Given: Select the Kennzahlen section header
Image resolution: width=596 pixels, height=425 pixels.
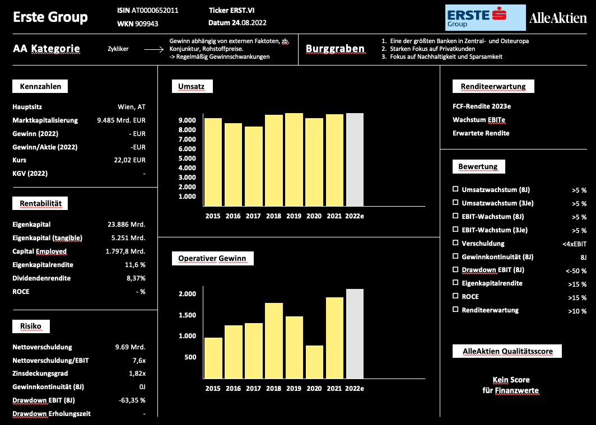Looking at the screenshot, I should coord(40,86).
